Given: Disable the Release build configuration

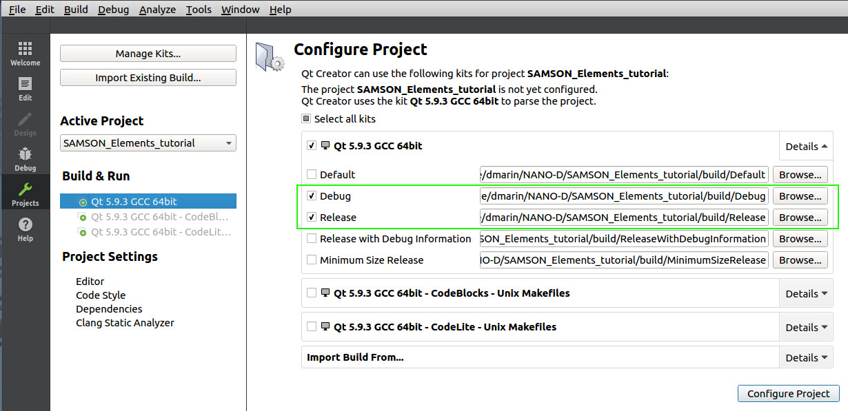Looking at the screenshot, I should (312, 217).
